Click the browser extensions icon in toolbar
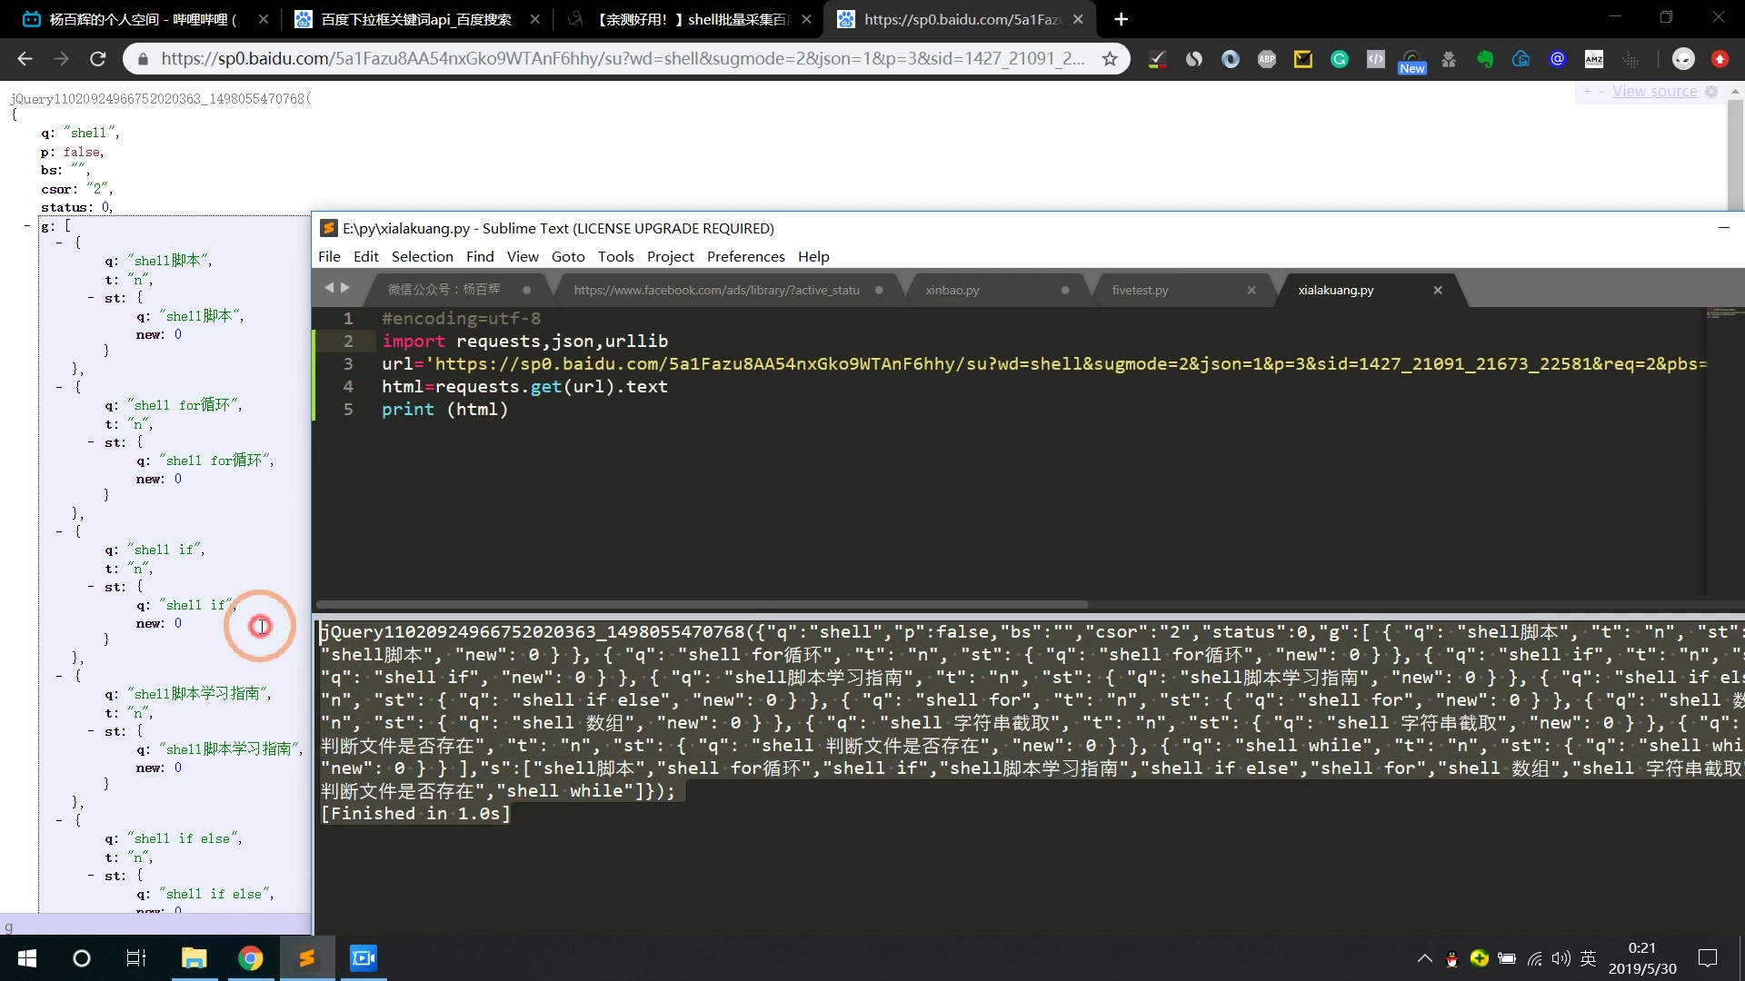The width and height of the screenshot is (1745, 981). tap(1376, 59)
